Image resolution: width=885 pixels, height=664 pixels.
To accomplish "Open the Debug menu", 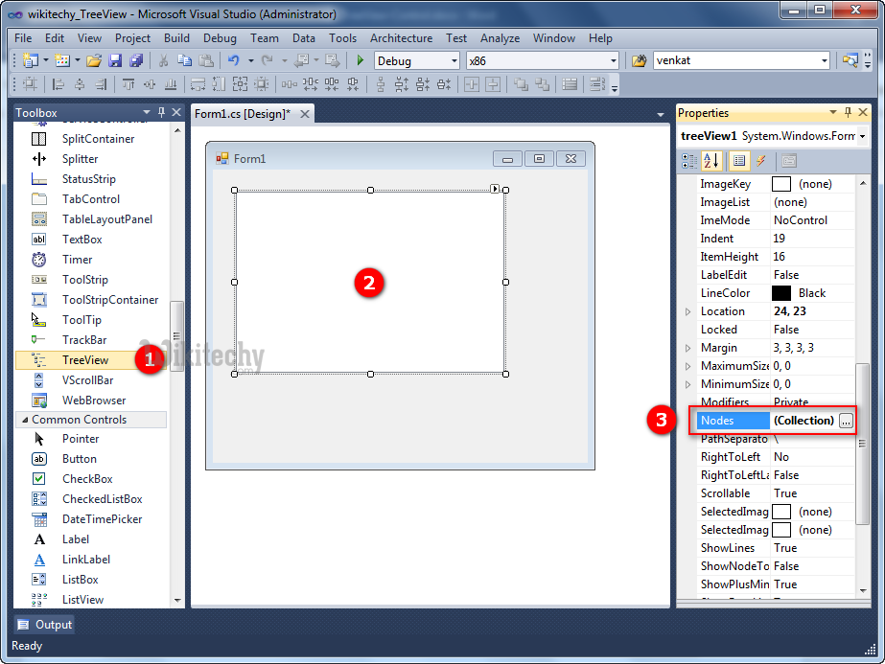I will coord(220,37).
